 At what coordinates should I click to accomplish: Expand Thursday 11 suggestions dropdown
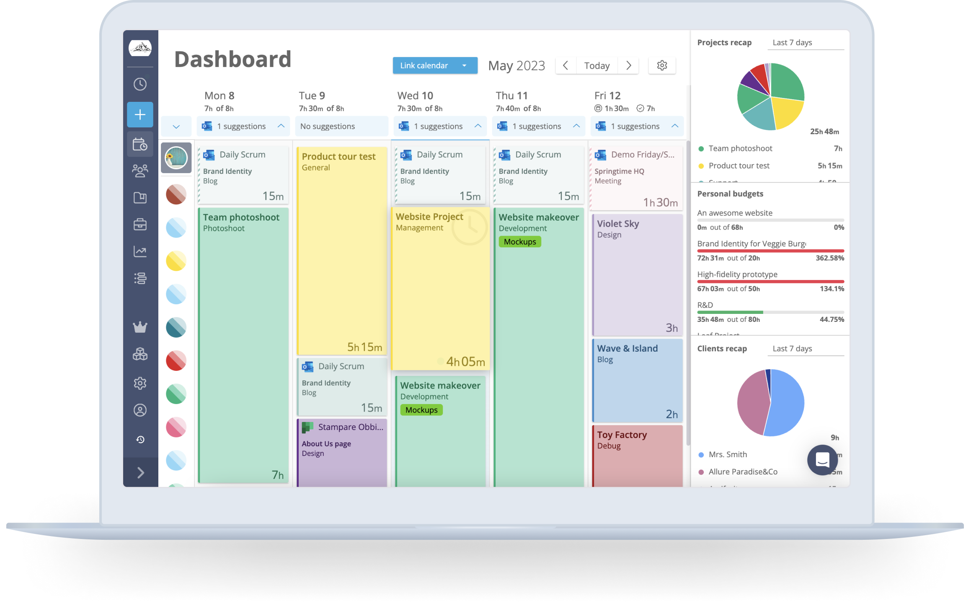(576, 126)
